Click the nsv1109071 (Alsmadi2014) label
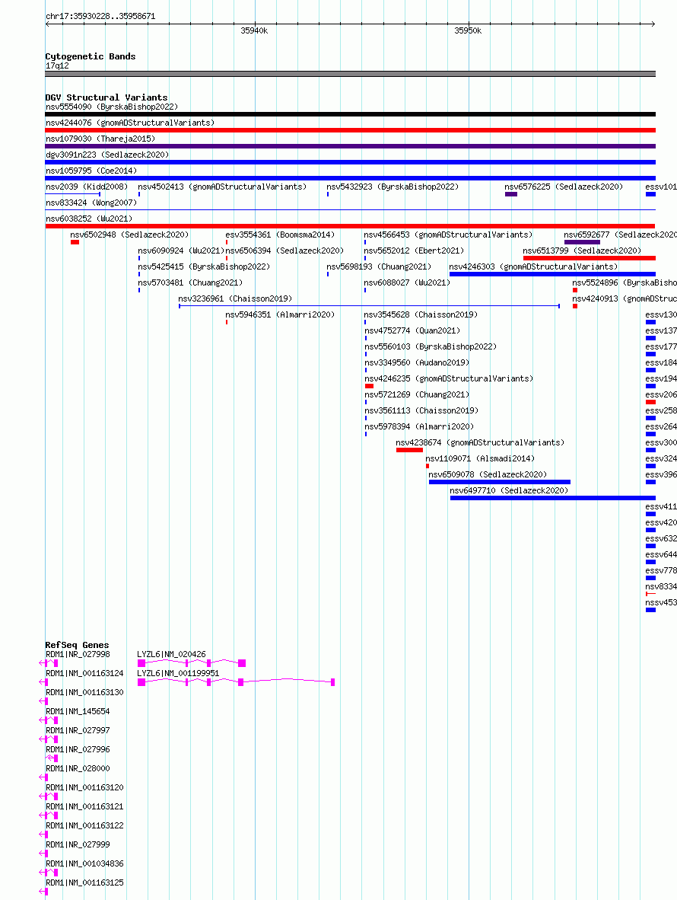The height and width of the screenshot is (900, 677). click(481, 460)
